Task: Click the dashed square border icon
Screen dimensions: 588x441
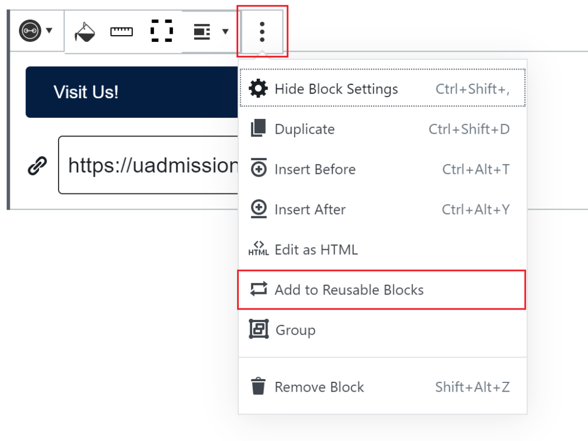Action: (161, 31)
